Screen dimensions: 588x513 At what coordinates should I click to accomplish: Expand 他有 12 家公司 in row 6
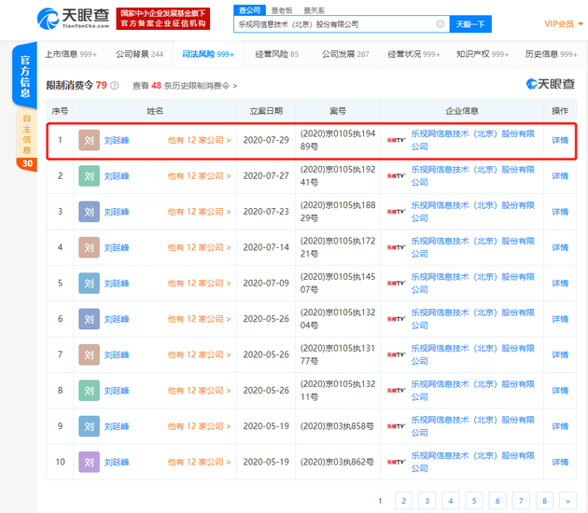(x=198, y=319)
